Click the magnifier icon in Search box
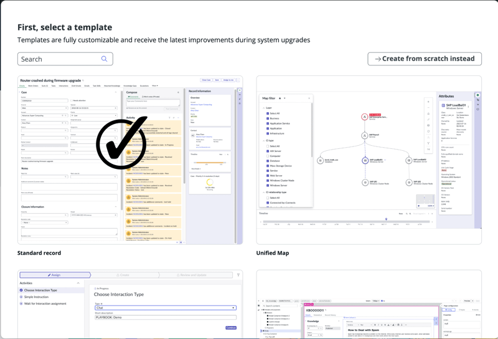 (x=104, y=59)
